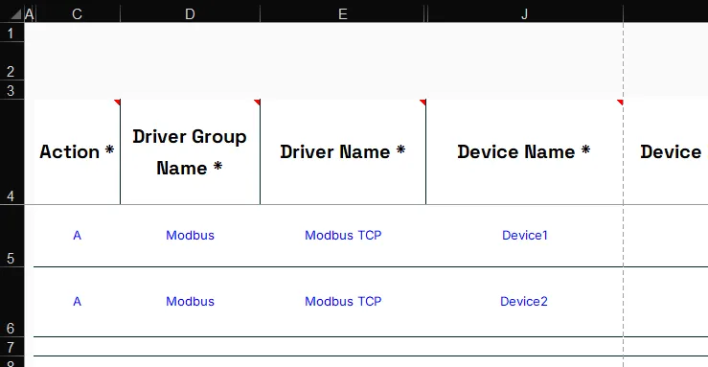Select row 5 header
Viewport: 708px width, 367px height.
coord(11,236)
